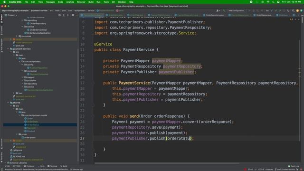Select README.md in the project tree

pyautogui.click(x=19, y=156)
